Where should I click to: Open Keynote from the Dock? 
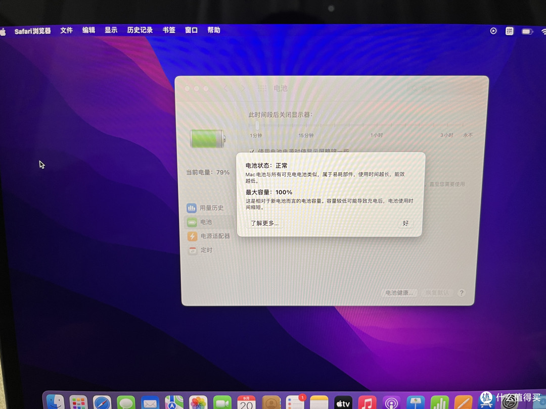[x=416, y=403]
